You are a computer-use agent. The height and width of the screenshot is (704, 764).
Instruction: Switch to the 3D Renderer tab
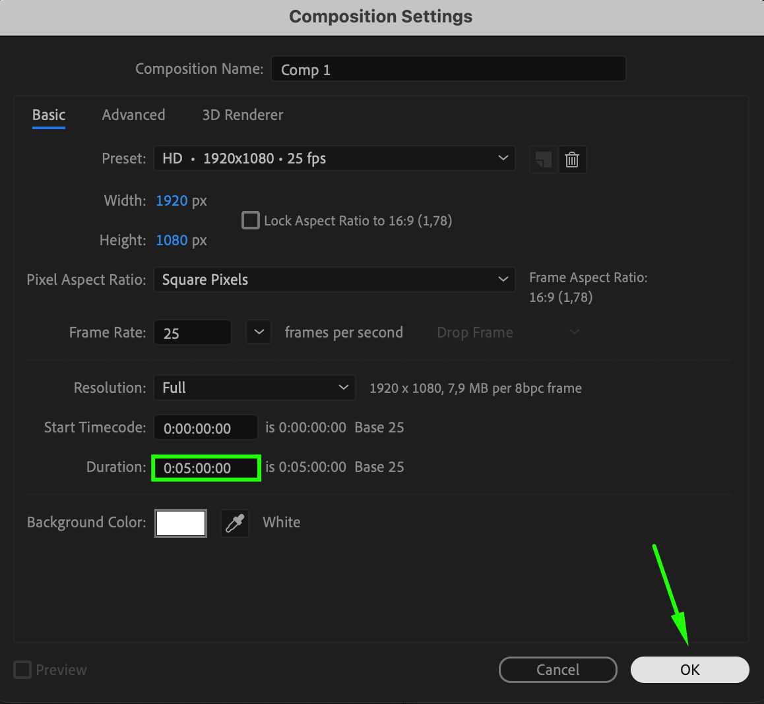point(243,115)
